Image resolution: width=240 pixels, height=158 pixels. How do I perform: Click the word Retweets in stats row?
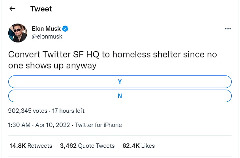[x=40, y=146]
